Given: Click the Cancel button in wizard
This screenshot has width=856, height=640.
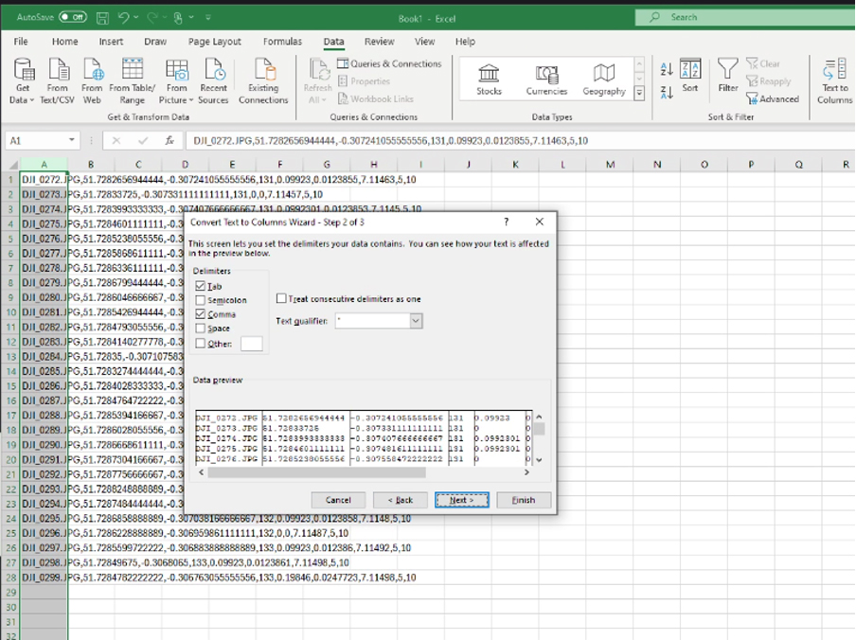Looking at the screenshot, I should pos(338,500).
